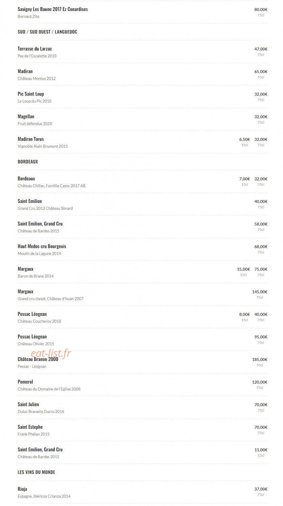Viewport: 283px width, 506px height.
Task: Select Saint Julien Duluc Branaire Ducru 2016
Action: (142, 407)
